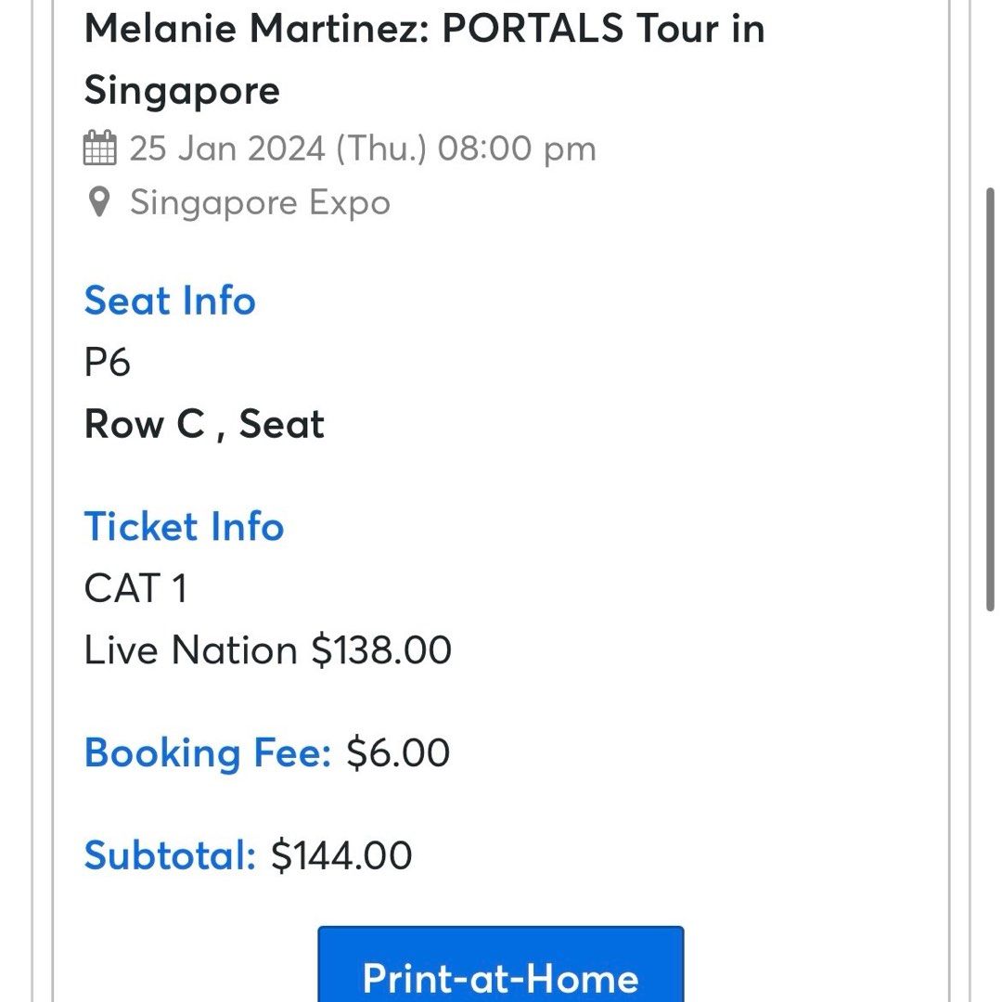Image resolution: width=1002 pixels, height=1002 pixels.
Task: Click the Ticket Info heading
Action: [x=184, y=527]
